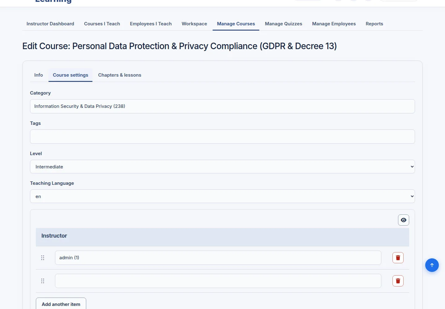Toggle row weights visibility eye icon
The height and width of the screenshot is (309, 445).
[x=403, y=220]
